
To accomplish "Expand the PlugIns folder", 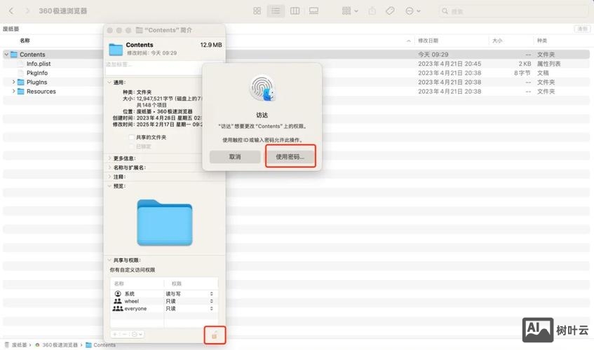I will click(13, 82).
